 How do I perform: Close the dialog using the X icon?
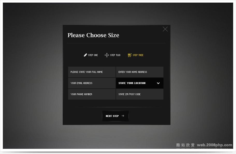click(165, 29)
